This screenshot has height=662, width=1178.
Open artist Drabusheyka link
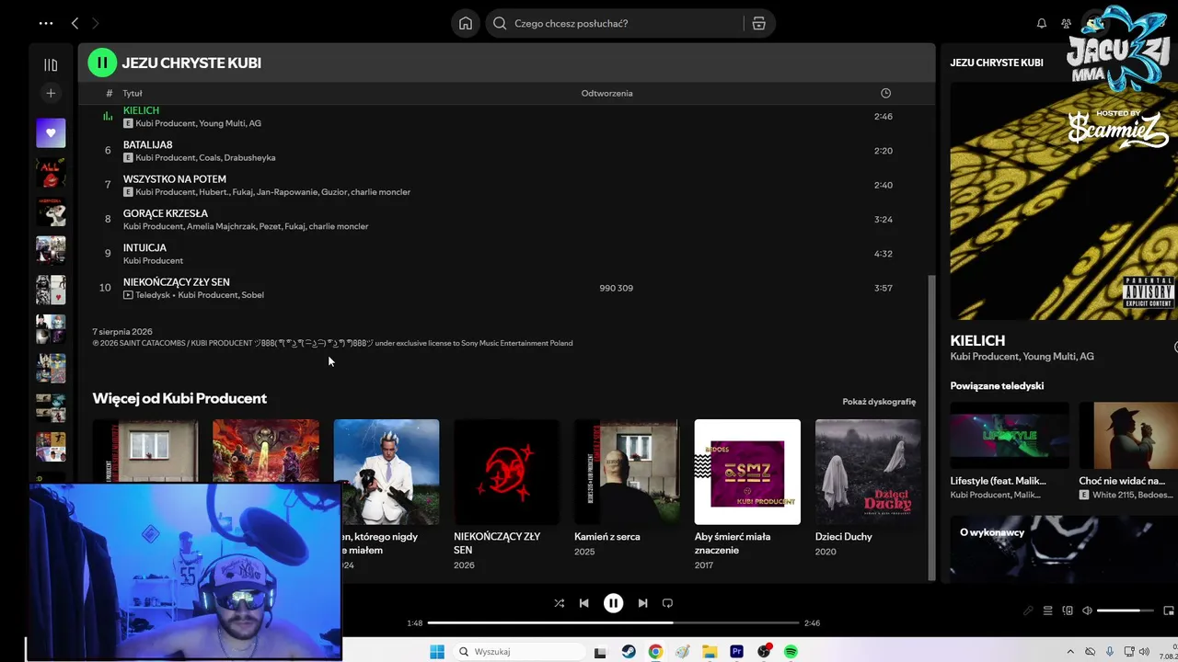tap(250, 157)
